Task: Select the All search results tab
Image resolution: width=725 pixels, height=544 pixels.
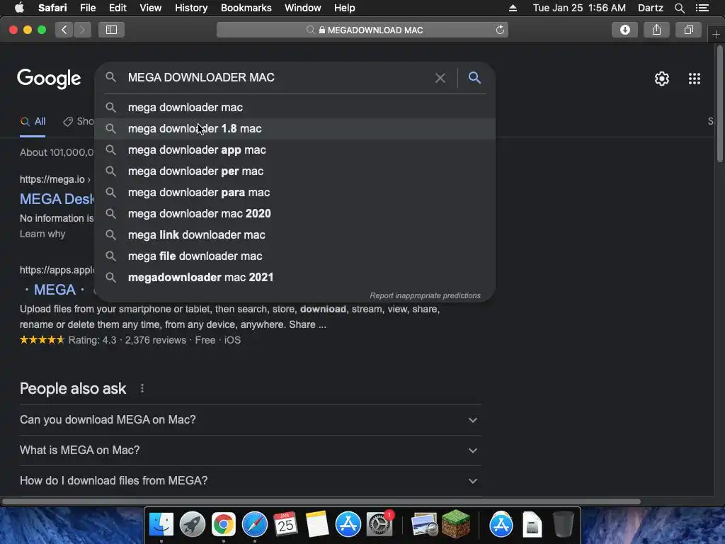Action: point(33,122)
